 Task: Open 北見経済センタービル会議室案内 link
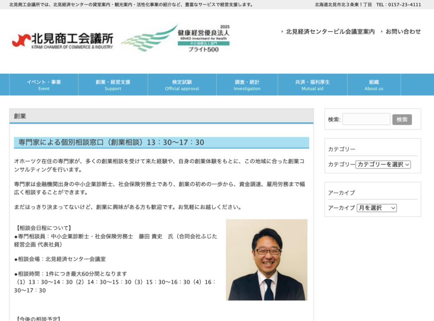click(x=330, y=32)
